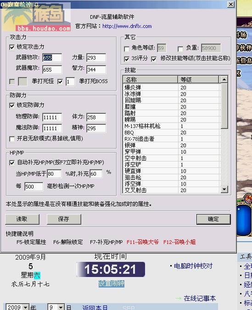This screenshot has height=310, width=252.
Task: Toggle the 拳打死BOSS checkbox
Action: [60, 82]
